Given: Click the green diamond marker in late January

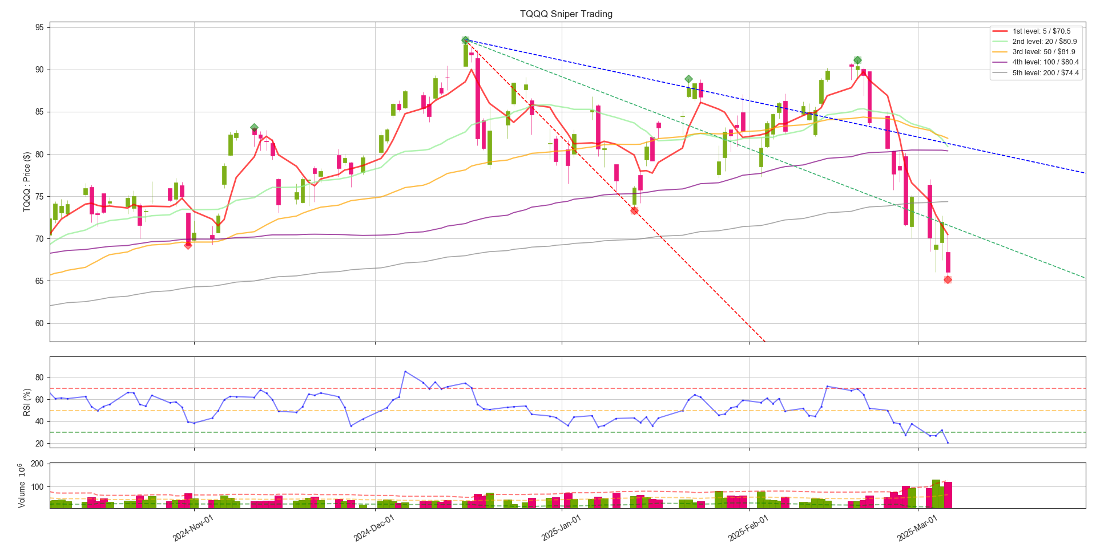Looking at the screenshot, I should [688, 79].
